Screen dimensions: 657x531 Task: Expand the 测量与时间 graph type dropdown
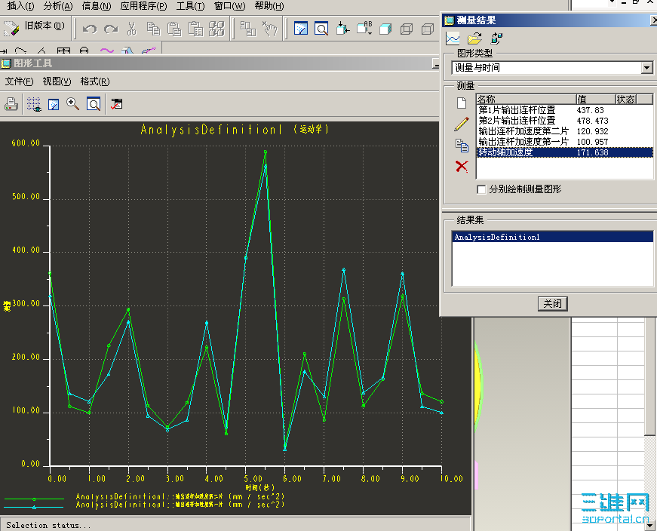point(646,68)
